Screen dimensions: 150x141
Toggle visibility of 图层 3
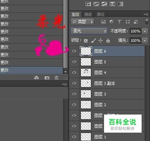[74, 94]
